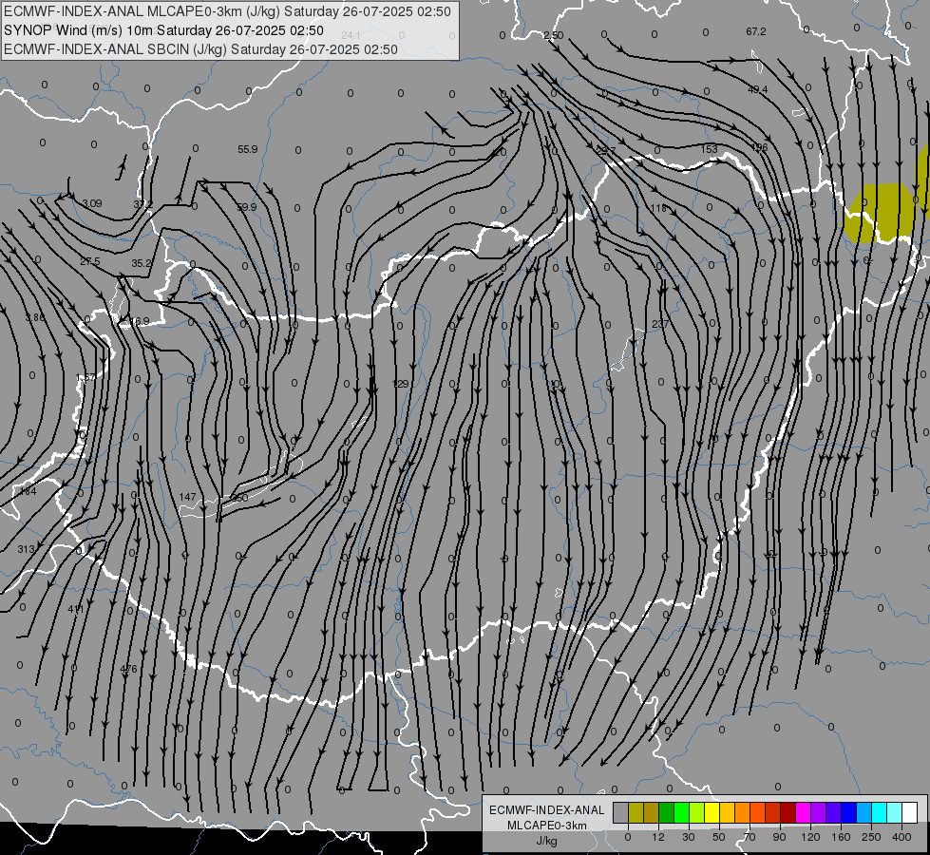This screenshot has width=930, height=855.
Task: Click the legend tick label 50
Action: (x=719, y=837)
